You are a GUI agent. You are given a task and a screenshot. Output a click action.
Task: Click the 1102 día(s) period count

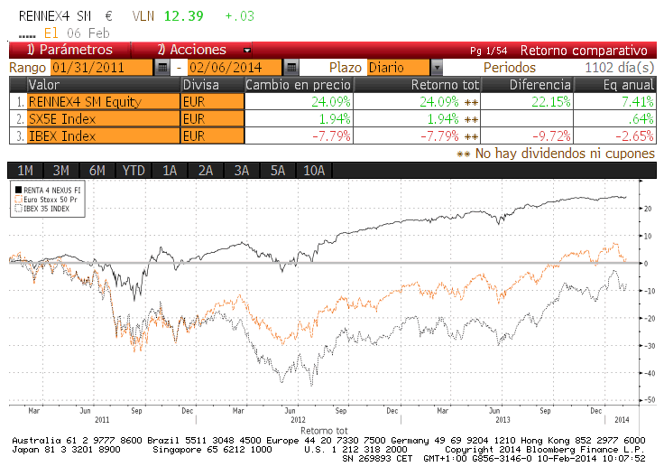[619, 68]
